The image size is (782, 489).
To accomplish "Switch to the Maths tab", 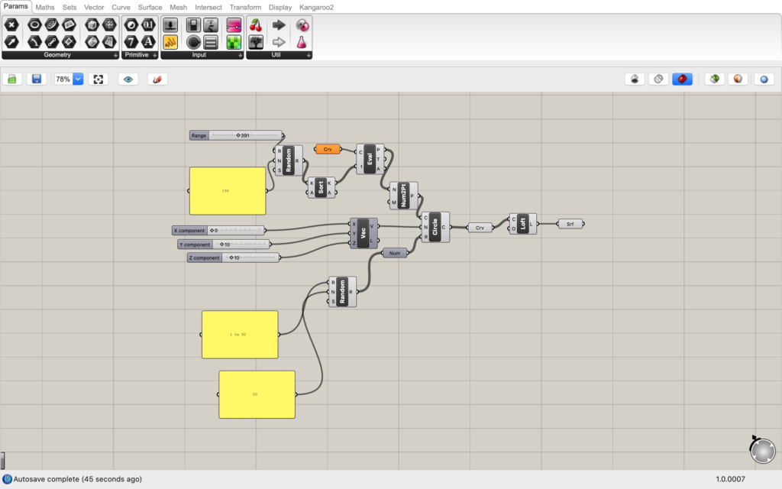I will click(45, 8).
